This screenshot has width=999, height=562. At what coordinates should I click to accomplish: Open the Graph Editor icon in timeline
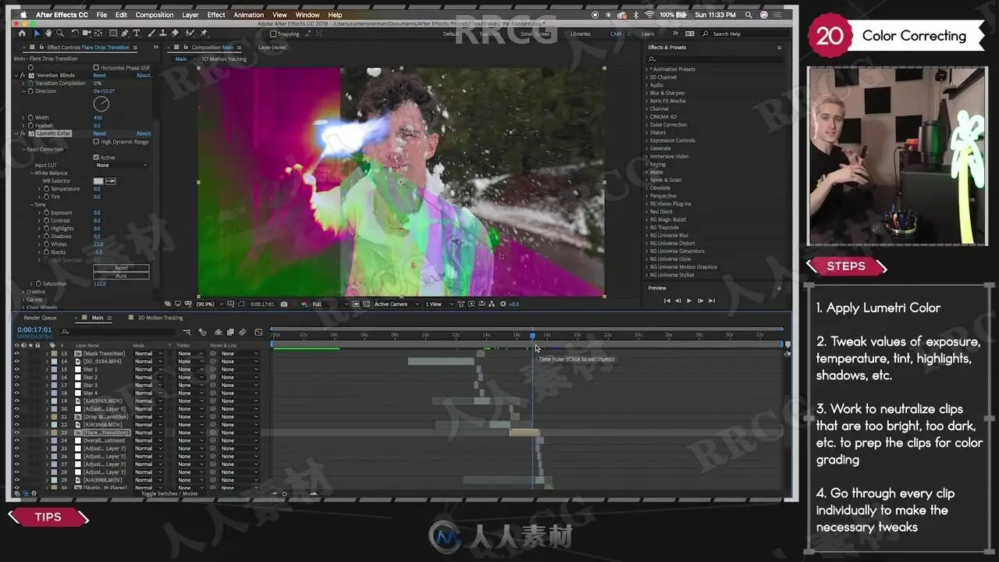258,332
